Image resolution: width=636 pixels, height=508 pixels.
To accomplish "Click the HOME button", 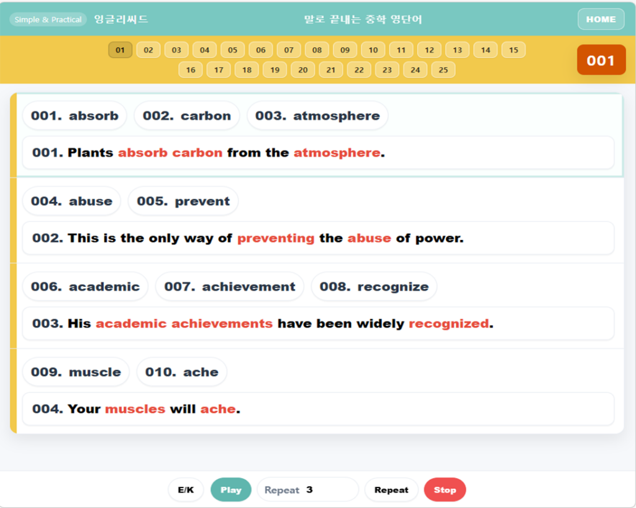I will 601,19.
